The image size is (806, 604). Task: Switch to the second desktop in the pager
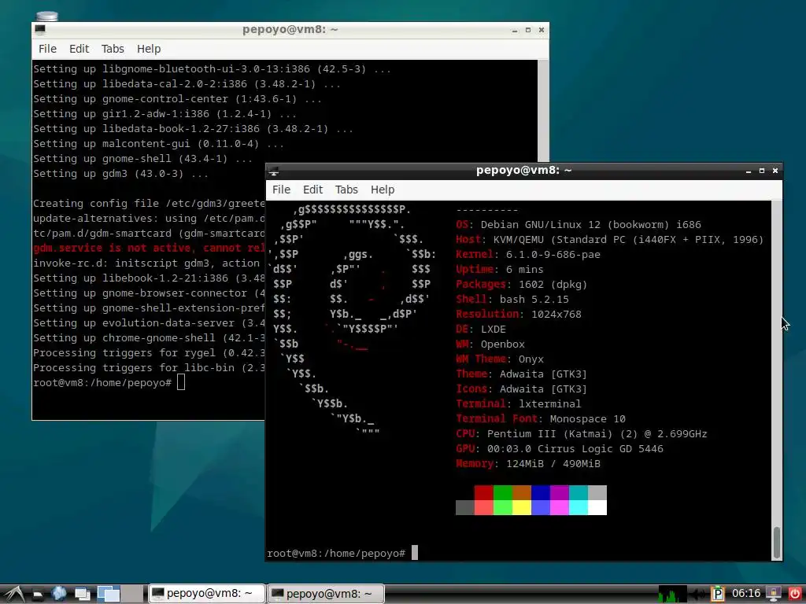132,595
